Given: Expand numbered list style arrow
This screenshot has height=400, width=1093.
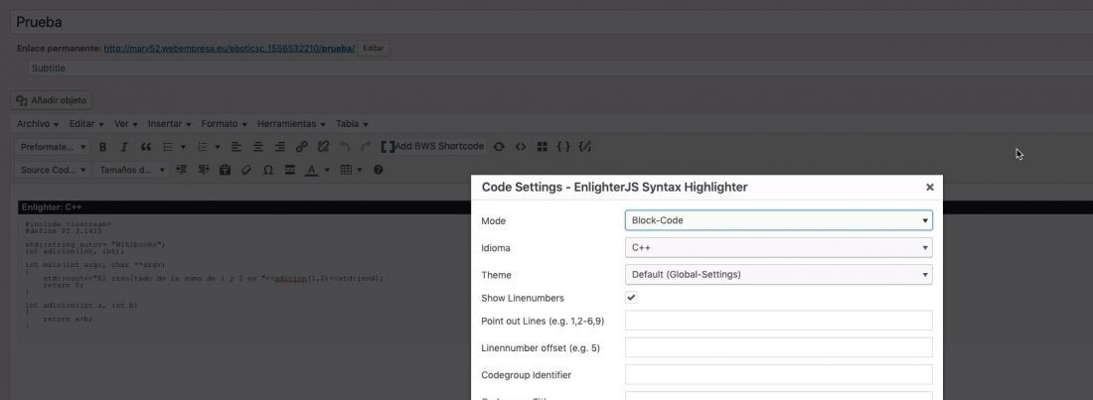Looking at the screenshot, I should [218, 147].
